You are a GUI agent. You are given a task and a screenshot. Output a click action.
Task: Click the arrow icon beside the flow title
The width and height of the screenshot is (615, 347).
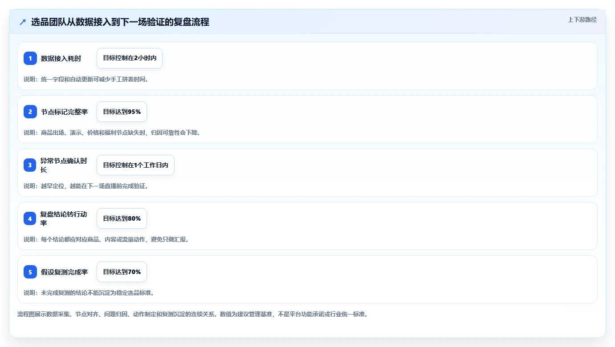click(x=23, y=22)
